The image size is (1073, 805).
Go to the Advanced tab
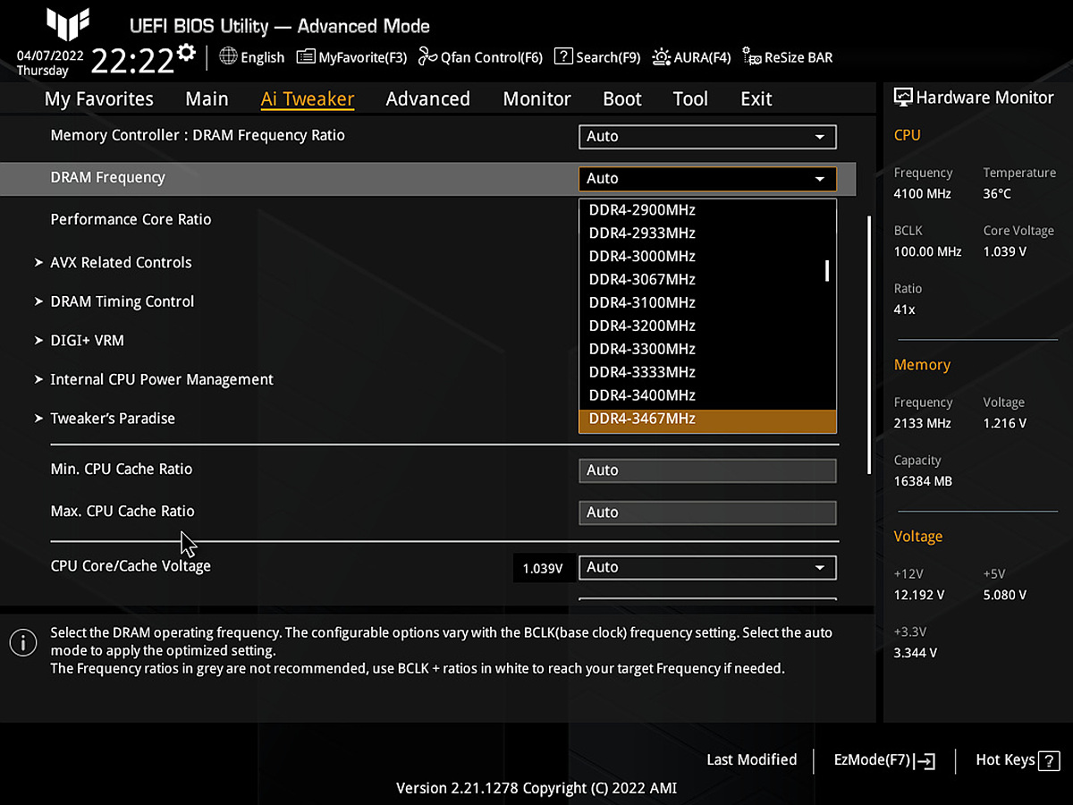point(427,99)
